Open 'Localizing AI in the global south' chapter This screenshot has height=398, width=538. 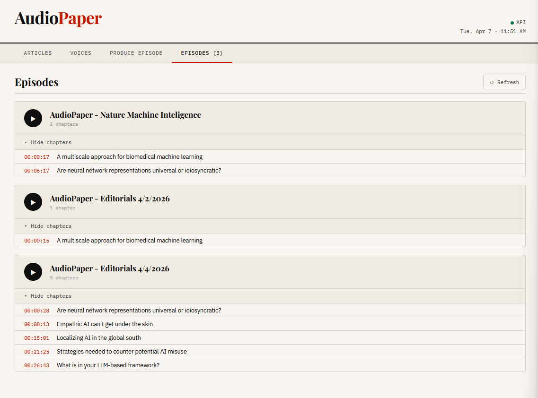pyautogui.click(x=98, y=338)
